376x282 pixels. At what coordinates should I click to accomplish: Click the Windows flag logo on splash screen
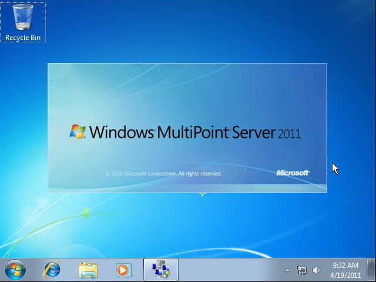click(78, 131)
